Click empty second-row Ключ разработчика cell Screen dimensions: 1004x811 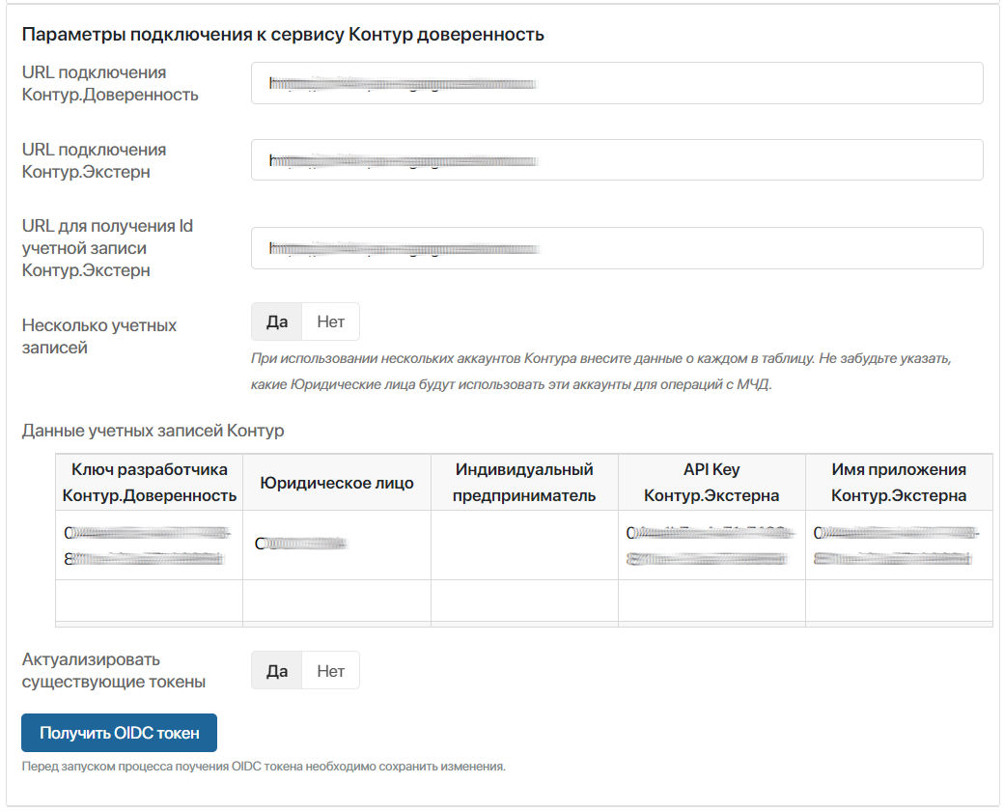tap(149, 601)
